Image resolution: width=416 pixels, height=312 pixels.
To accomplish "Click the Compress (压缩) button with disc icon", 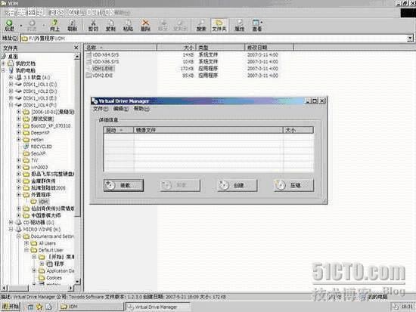I will (294, 185).
